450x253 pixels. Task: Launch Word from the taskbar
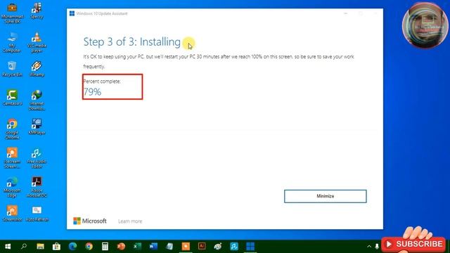click(153, 247)
